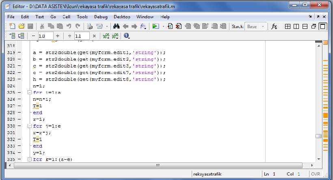333x180 pixels.
Task: Open the Debug menu
Action: pos(101,17)
